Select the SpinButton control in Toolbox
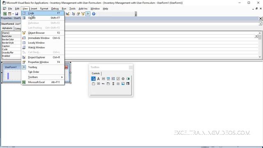The width and height of the screenshot is (263, 148). (118, 83)
